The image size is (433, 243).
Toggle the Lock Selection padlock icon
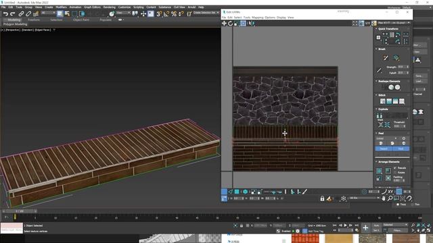[x=322, y=198]
